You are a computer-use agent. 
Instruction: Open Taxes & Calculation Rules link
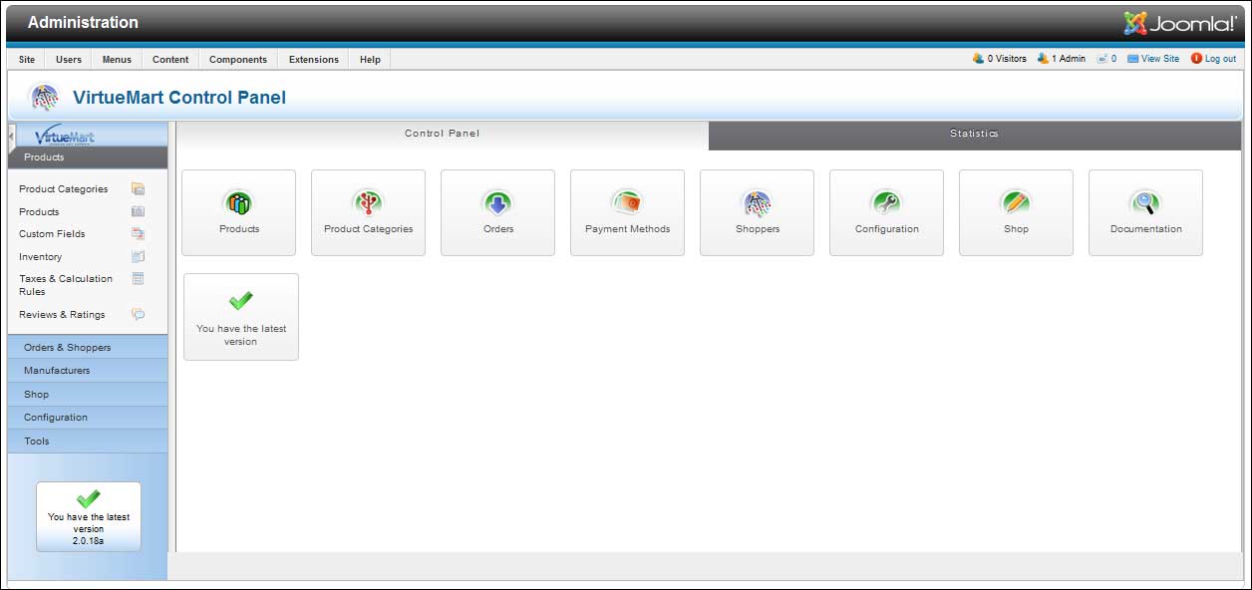pyautogui.click(x=66, y=285)
